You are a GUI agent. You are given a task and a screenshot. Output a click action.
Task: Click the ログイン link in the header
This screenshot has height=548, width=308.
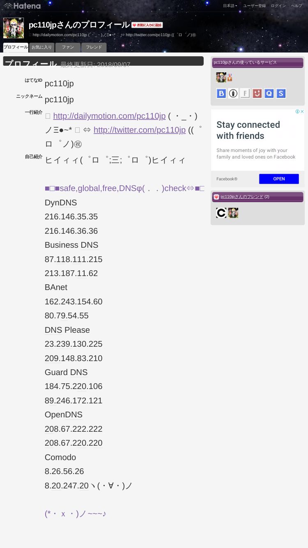pyautogui.click(x=278, y=6)
